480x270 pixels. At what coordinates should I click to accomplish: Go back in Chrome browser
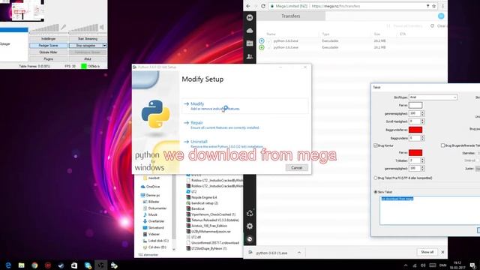(x=248, y=6)
